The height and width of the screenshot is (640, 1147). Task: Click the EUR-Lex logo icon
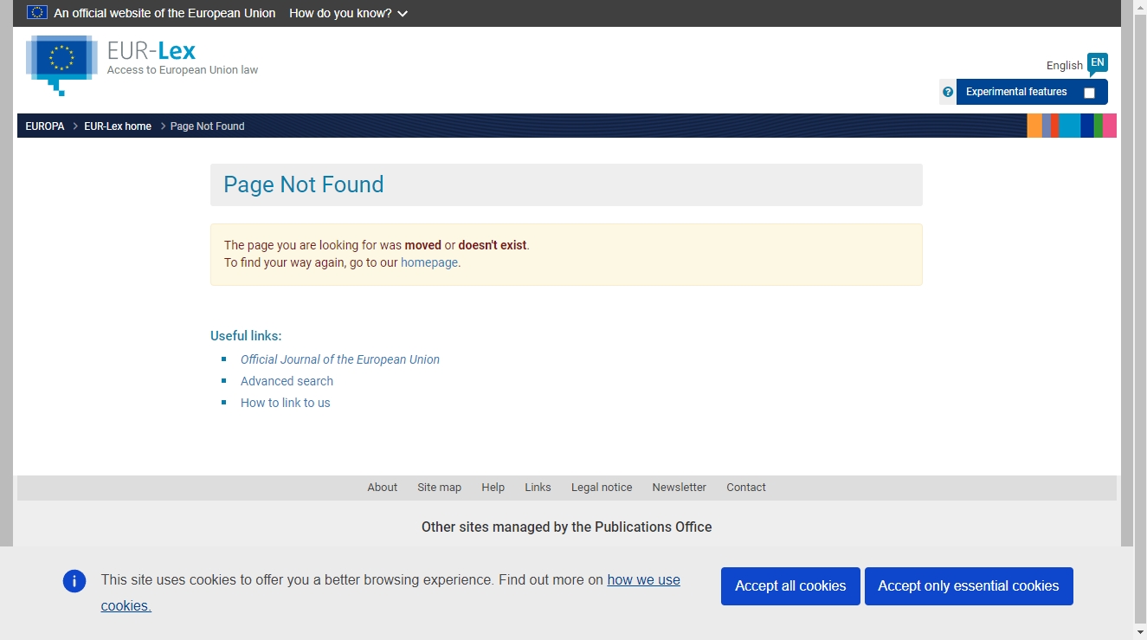(x=61, y=62)
